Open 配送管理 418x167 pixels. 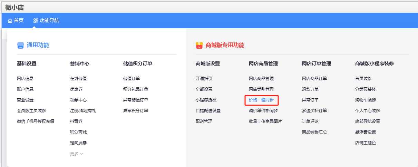(x=204, y=121)
